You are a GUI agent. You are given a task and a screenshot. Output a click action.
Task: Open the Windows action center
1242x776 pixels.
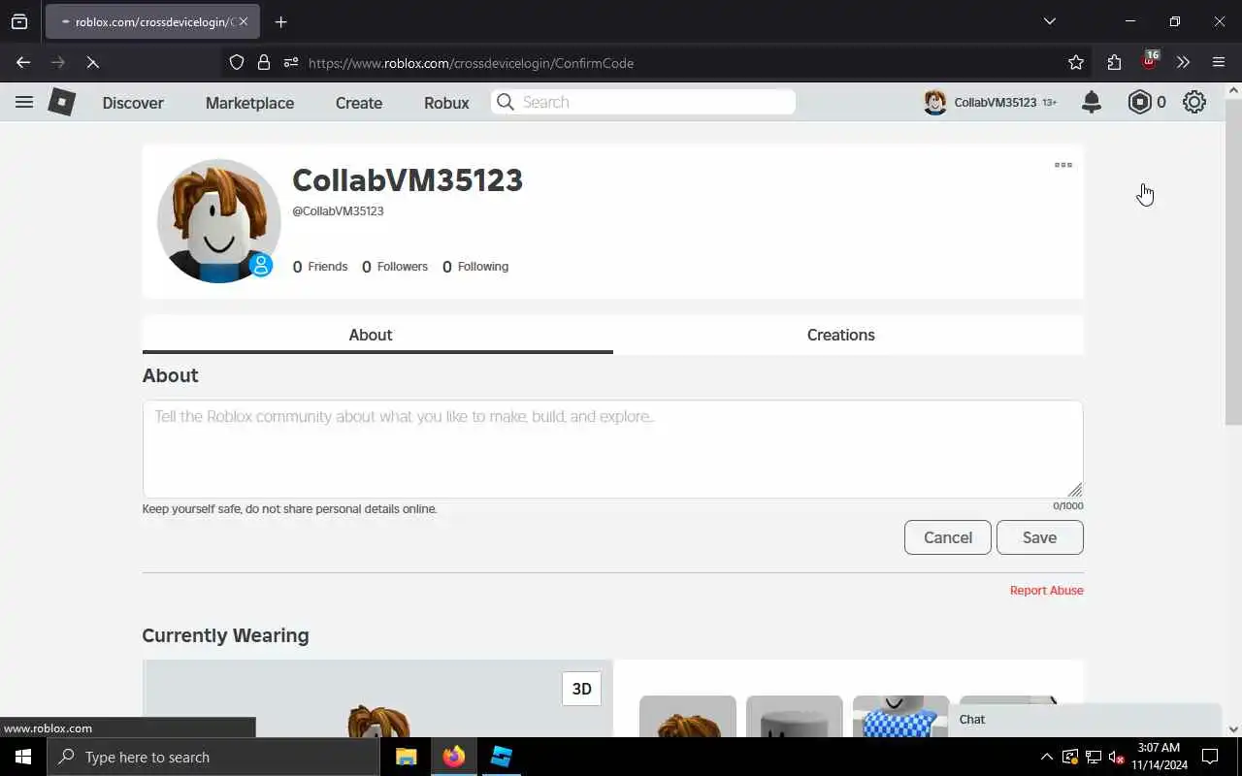[x=1211, y=757]
